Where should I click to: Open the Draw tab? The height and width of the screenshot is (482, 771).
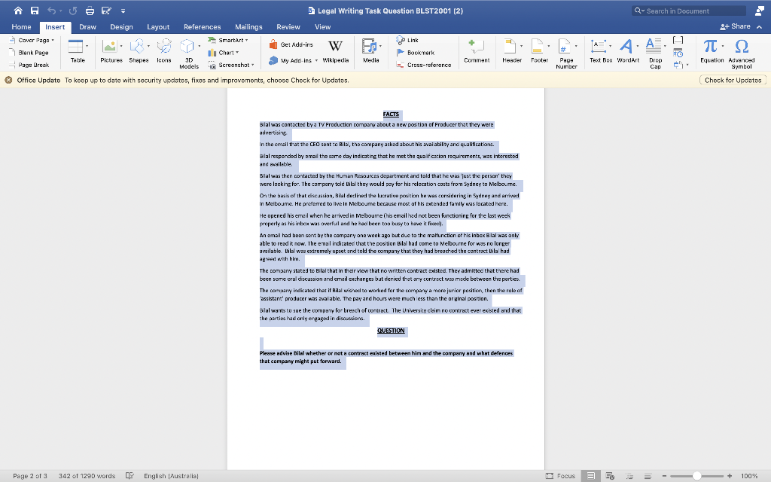point(87,27)
